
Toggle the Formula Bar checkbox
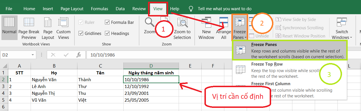coord(107,22)
